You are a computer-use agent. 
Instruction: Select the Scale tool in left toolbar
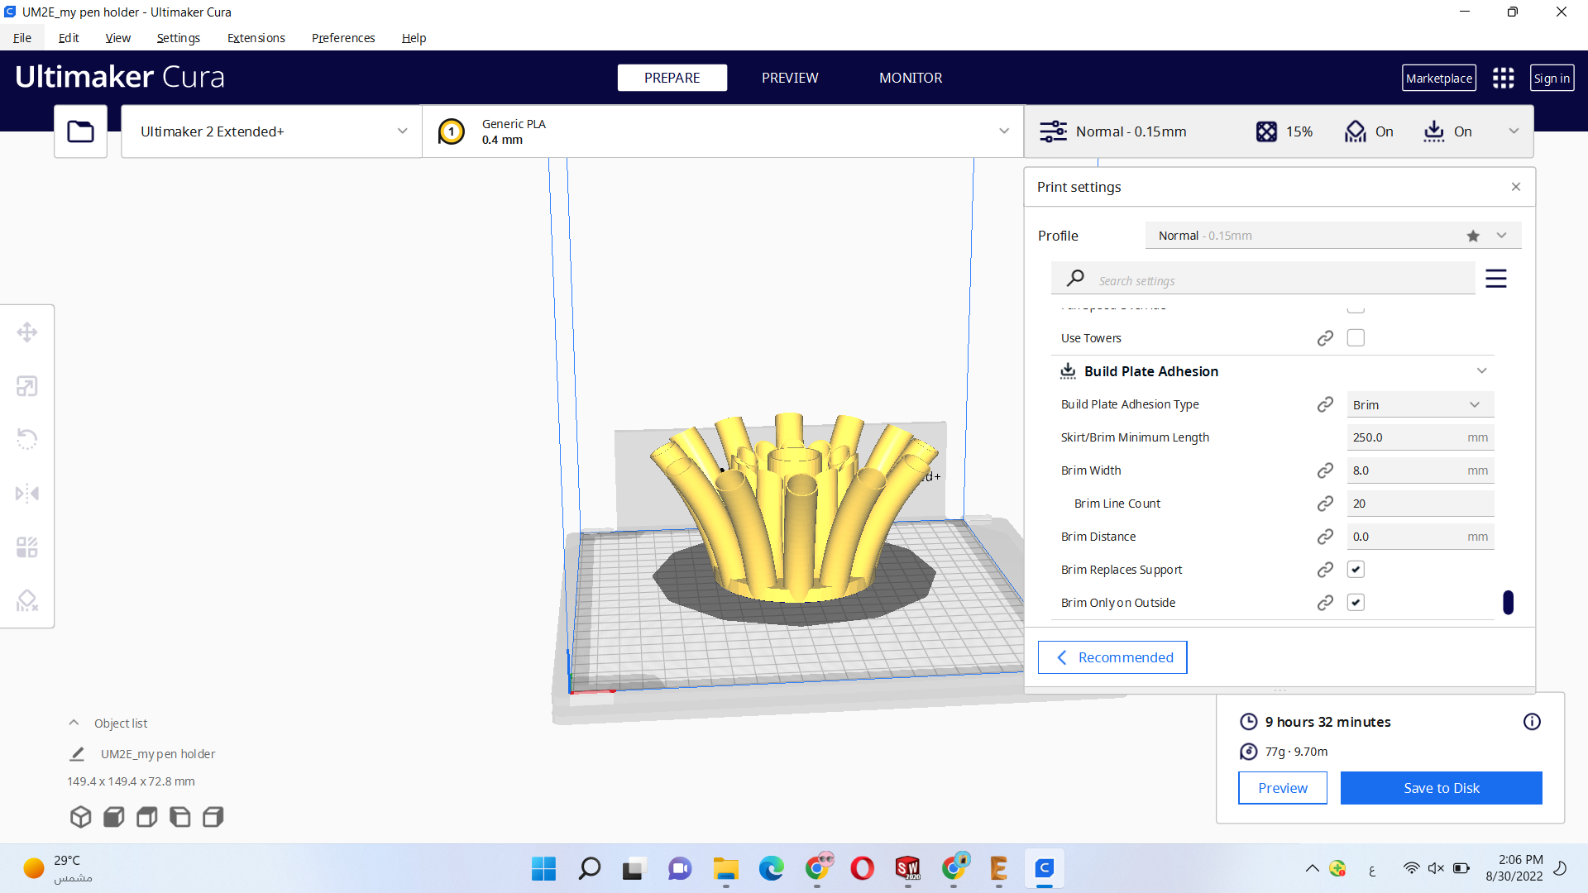[x=27, y=386]
